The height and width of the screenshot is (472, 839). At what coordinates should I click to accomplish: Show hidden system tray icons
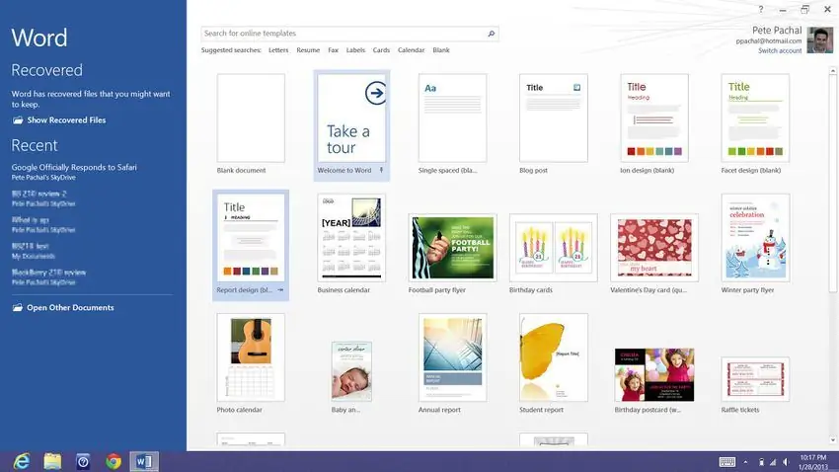(x=745, y=462)
